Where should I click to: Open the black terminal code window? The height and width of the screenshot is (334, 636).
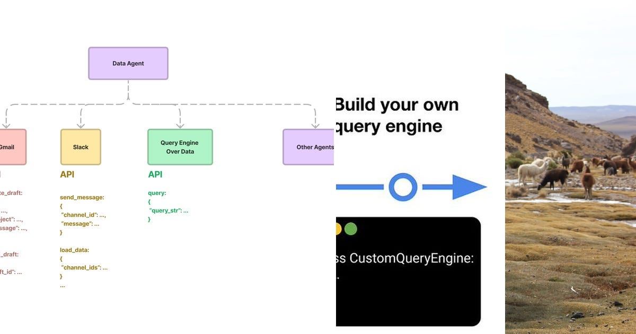tap(408, 270)
